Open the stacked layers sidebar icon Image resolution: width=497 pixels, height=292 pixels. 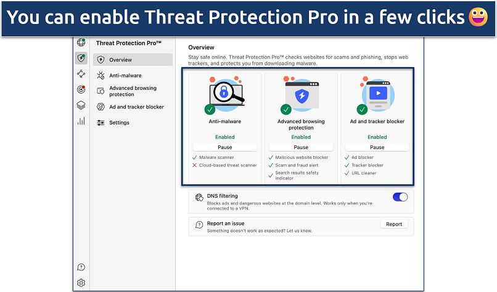(81, 105)
